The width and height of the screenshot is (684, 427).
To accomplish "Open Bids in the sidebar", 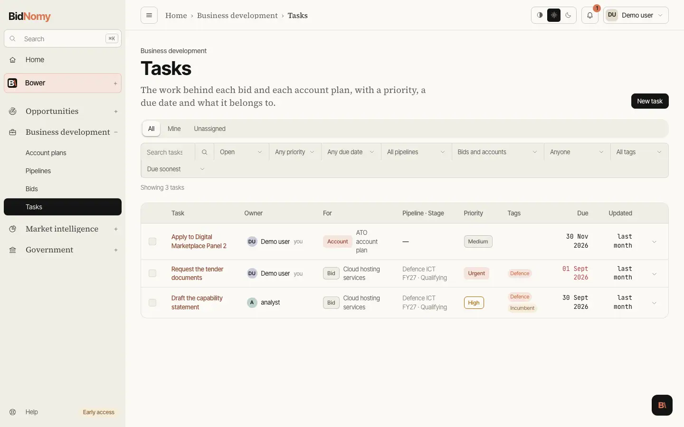I will (x=63, y=189).
